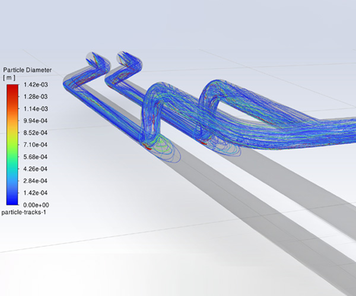Select the left pipe's bent inlet at top
Screen dimensions: 356x296
tap(95, 59)
